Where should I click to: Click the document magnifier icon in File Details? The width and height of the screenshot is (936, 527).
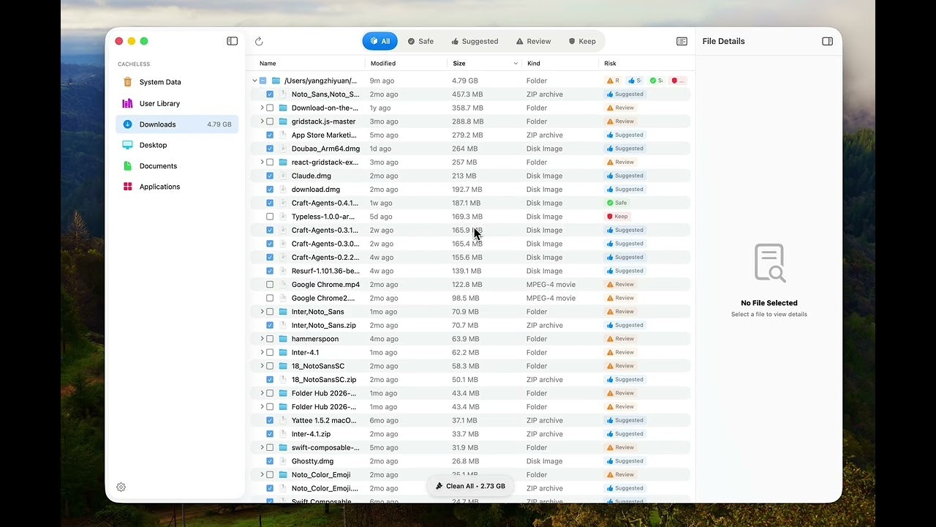pyautogui.click(x=769, y=263)
